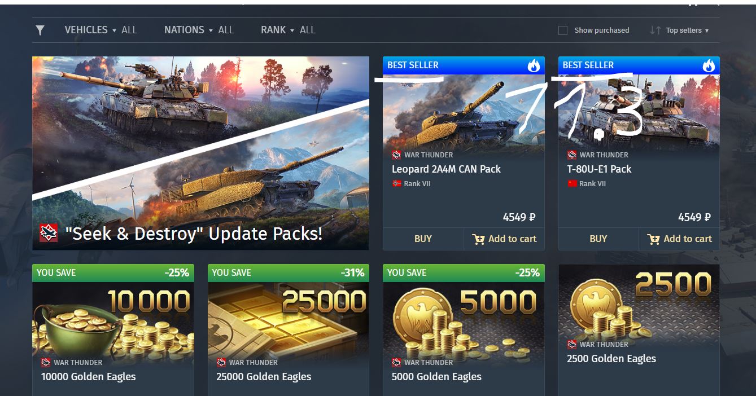The image size is (756, 396).
Task: Open the Nations filter dropdown
Action: point(199,30)
